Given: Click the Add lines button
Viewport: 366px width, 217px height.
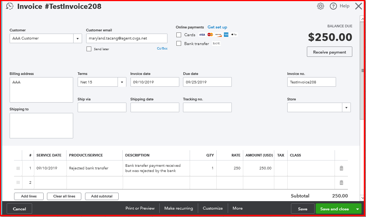Looking at the screenshot, I should 29,196.
